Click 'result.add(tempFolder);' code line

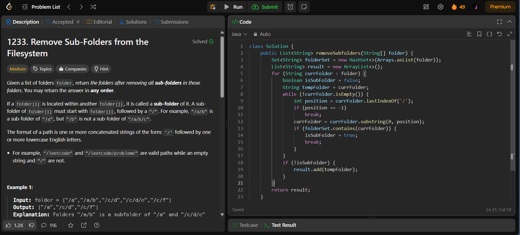point(325,169)
